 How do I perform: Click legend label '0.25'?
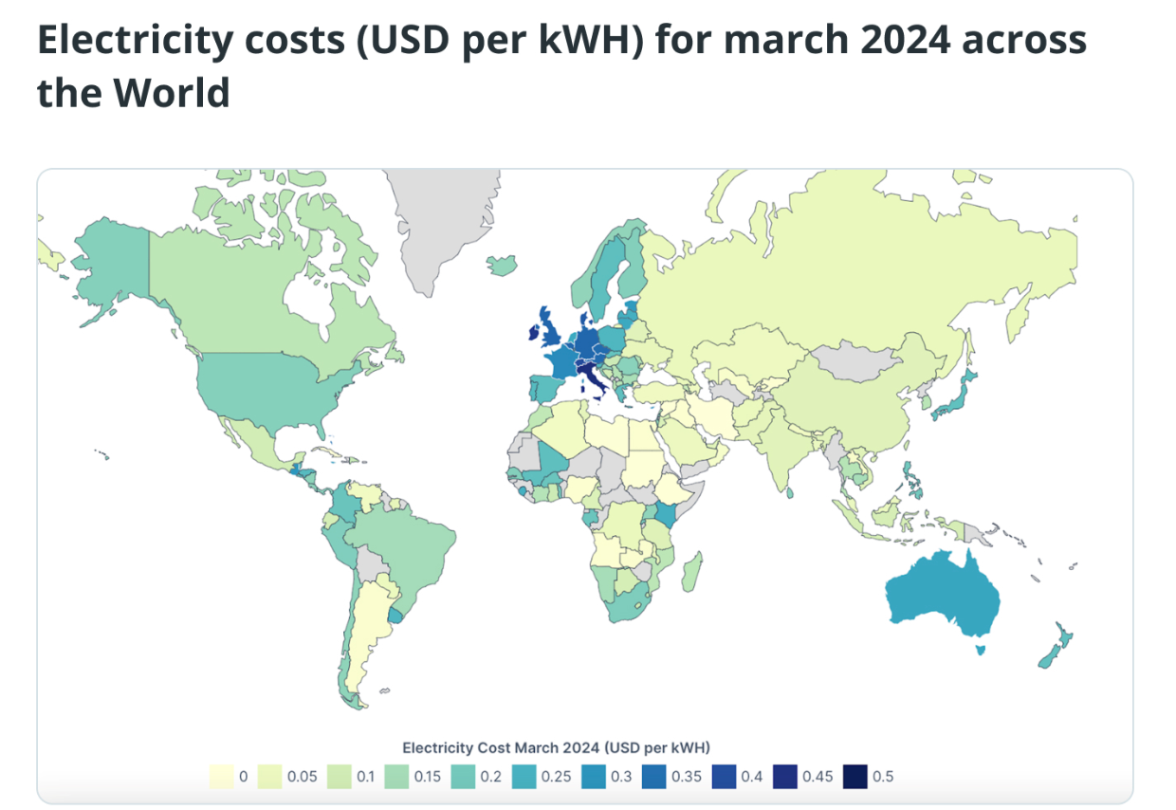[x=556, y=777]
